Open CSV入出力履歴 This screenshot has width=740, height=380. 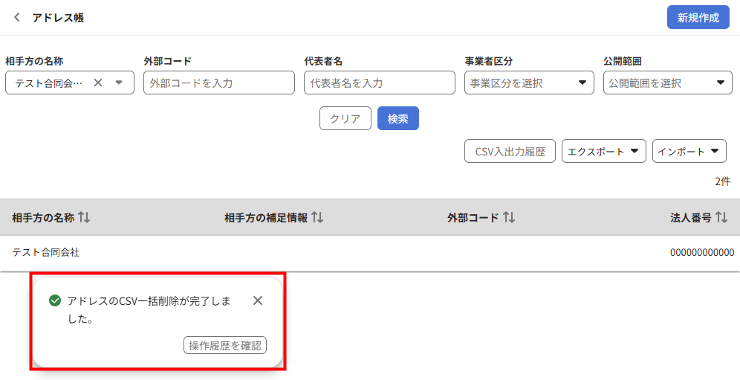[x=510, y=151]
